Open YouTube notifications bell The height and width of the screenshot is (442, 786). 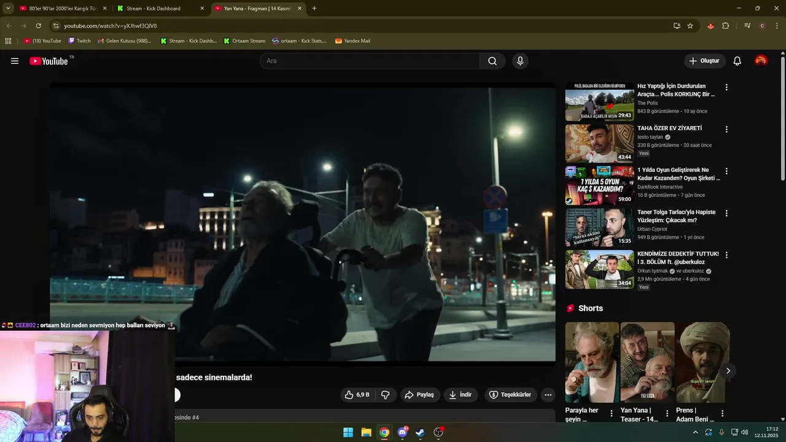pyautogui.click(x=737, y=61)
